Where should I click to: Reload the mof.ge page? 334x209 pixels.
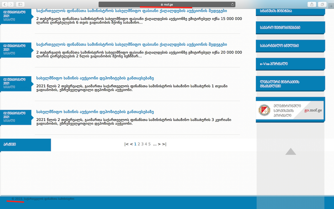point(232,4)
